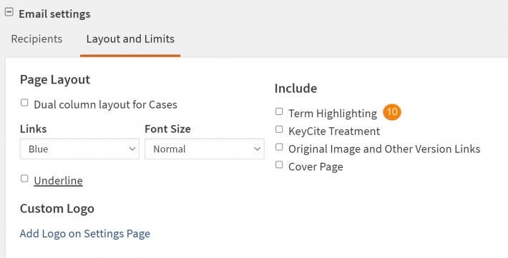Click the Term Highlighting label
This screenshot has width=508, height=258.
(x=333, y=114)
